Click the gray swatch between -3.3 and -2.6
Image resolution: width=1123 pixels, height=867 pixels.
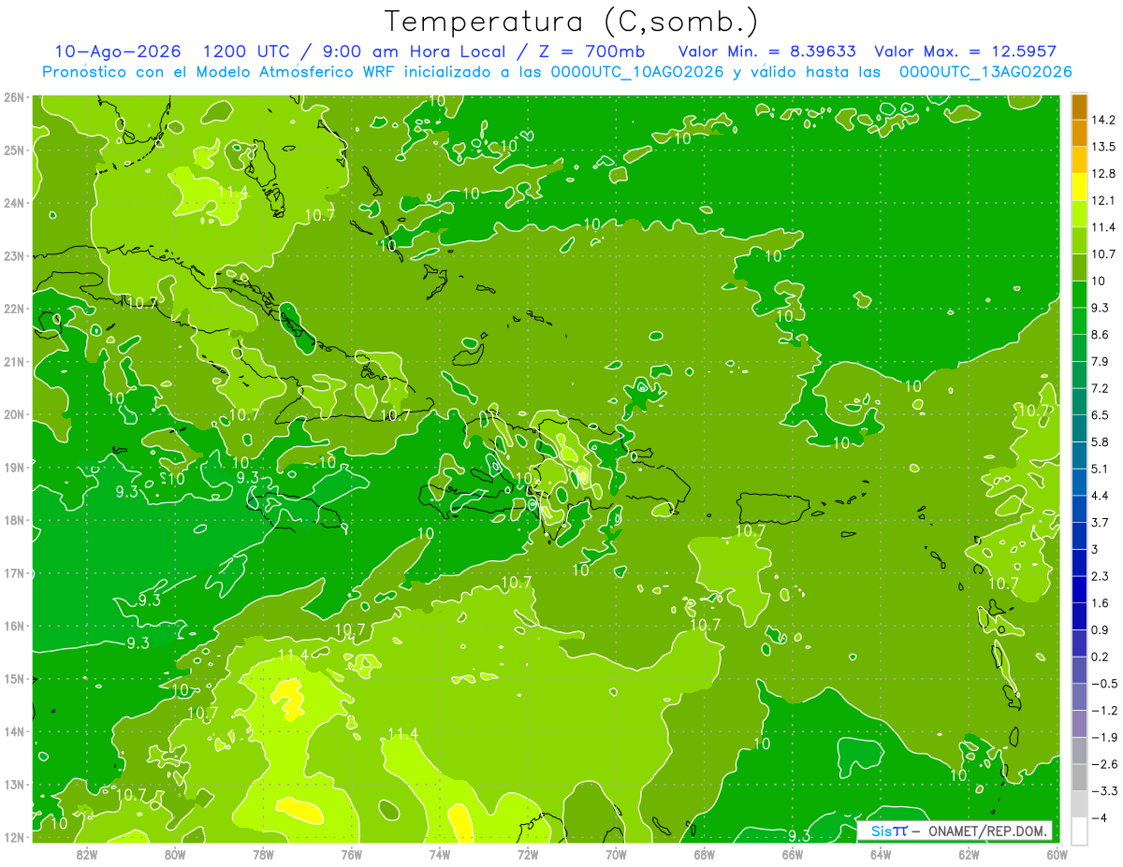1079,777
